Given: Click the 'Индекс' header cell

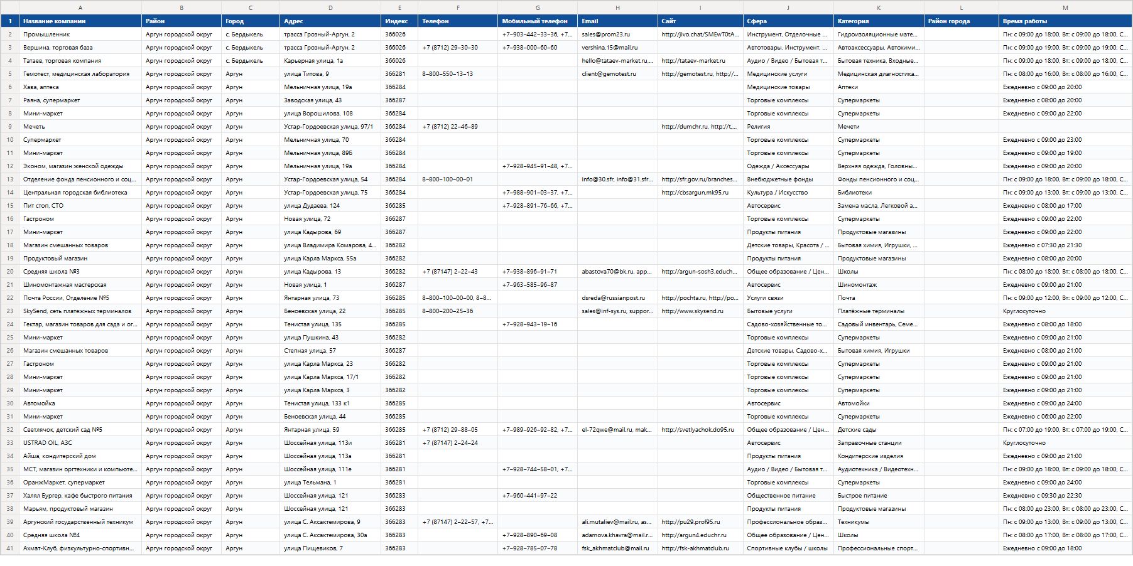Looking at the screenshot, I should coord(399,21).
